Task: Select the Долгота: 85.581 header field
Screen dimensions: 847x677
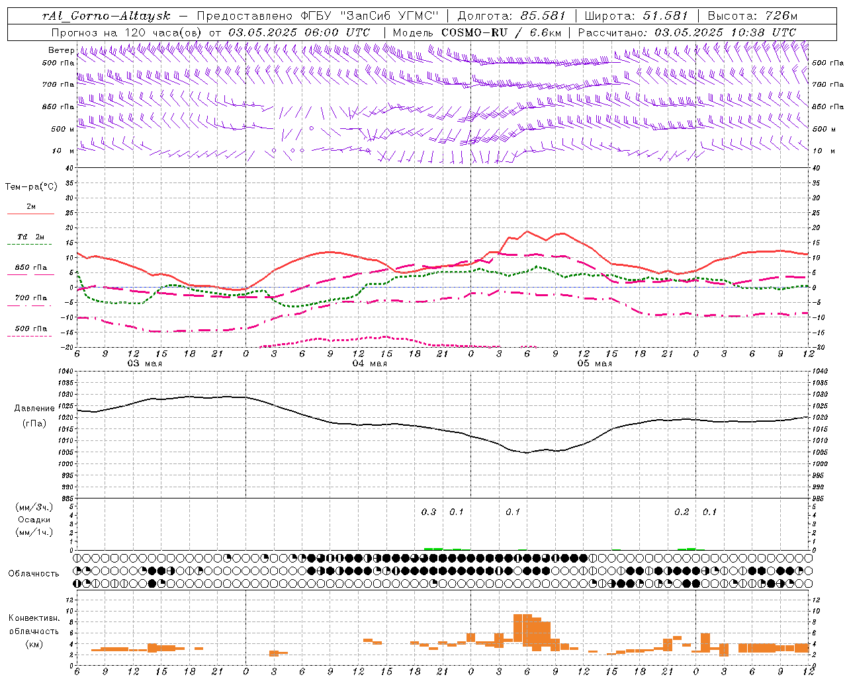Action: (x=512, y=16)
